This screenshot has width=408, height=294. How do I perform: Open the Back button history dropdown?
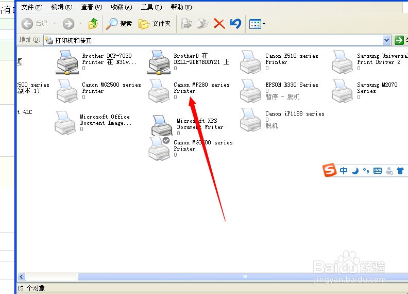pyautogui.click(x=54, y=24)
